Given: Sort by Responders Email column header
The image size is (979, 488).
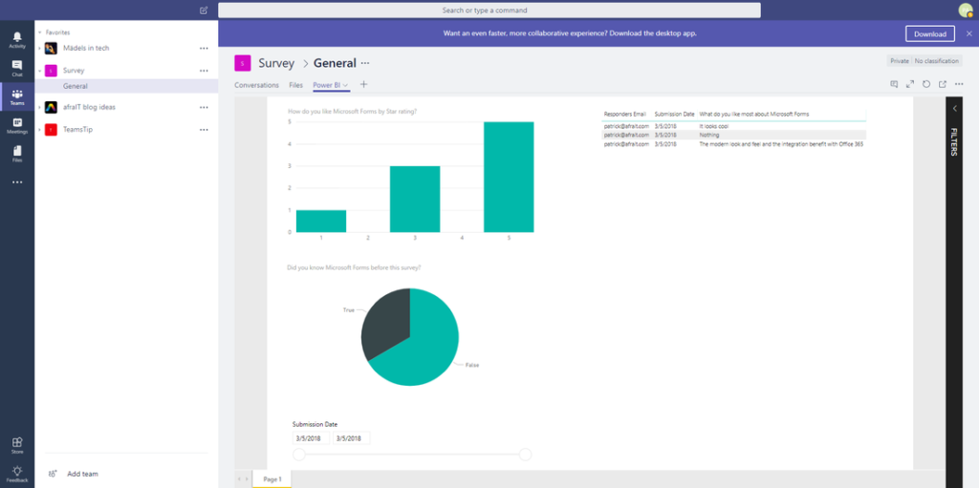Looking at the screenshot, I should (x=624, y=114).
